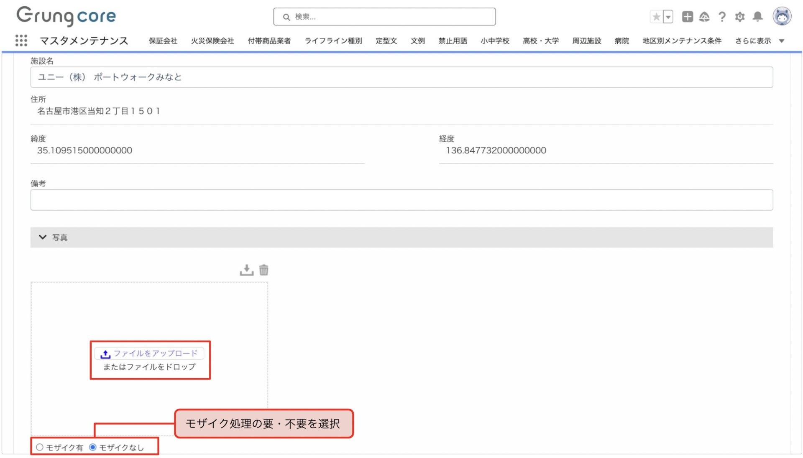The height and width of the screenshot is (458, 803).
Task: Delete the photo with the trash icon
Action: [264, 270]
